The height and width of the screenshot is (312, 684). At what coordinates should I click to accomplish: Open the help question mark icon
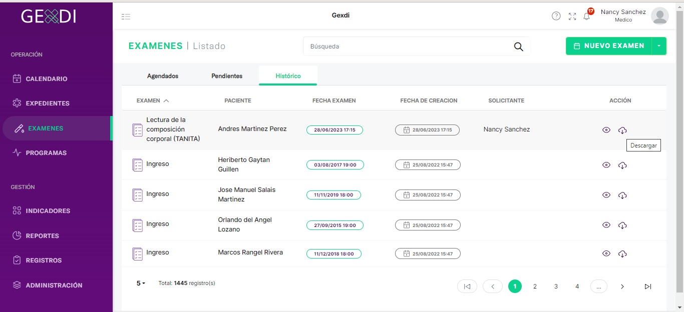click(556, 16)
